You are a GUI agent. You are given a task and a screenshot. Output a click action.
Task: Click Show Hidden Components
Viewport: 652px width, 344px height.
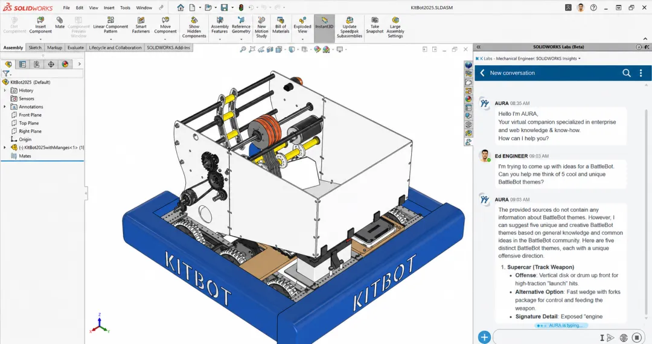click(x=194, y=28)
